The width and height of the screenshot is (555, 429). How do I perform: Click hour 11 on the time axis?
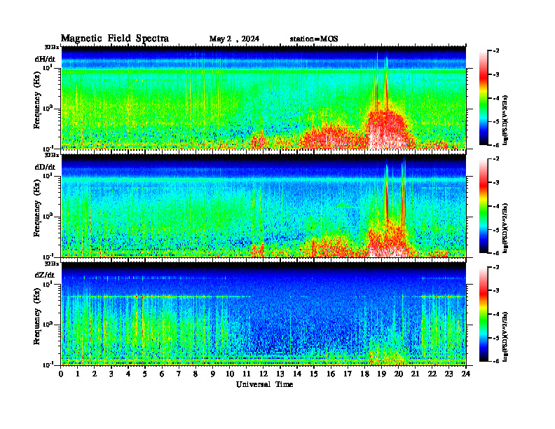click(247, 374)
